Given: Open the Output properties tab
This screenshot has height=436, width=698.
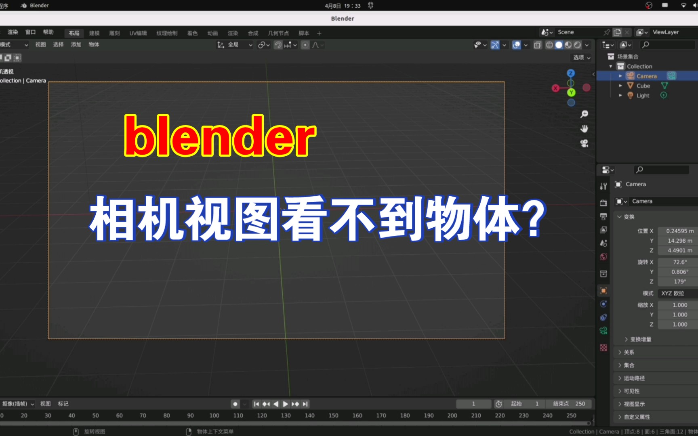Looking at the screenshot, I should point(603,216).
